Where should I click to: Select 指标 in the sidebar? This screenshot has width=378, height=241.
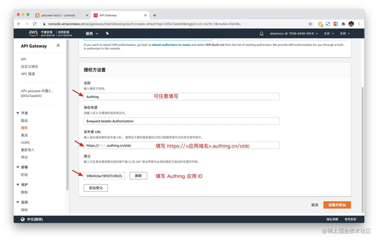[24, 210]
